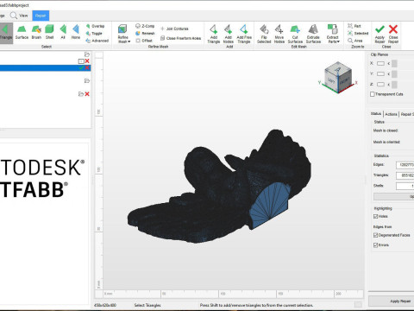Uncheck Holes highlighting checkbox
This screenshot has height=311, width=414.
click(375, 216)
